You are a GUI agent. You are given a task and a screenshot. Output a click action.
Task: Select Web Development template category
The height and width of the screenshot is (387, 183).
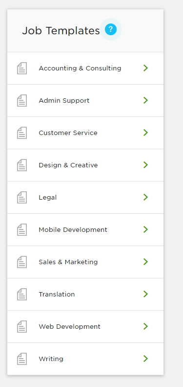[x=85, y=326]
